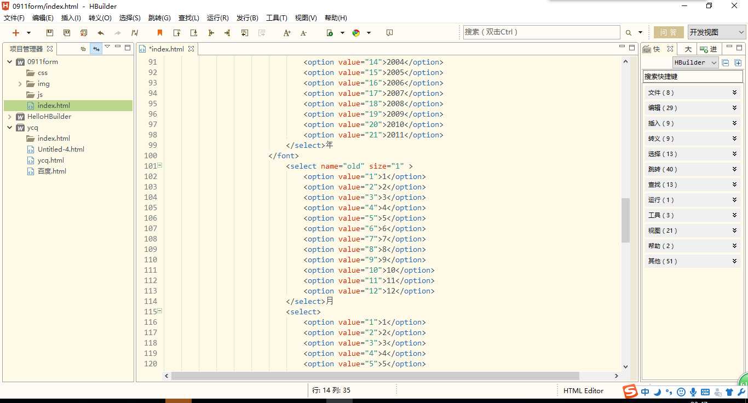Open the HBuilder scheme dropdown
This screenshot has width=748, height=403.
coord(695,62)
